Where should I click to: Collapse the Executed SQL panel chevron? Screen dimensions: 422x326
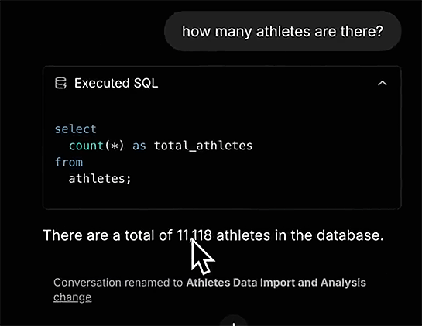[x=383, y=83]
